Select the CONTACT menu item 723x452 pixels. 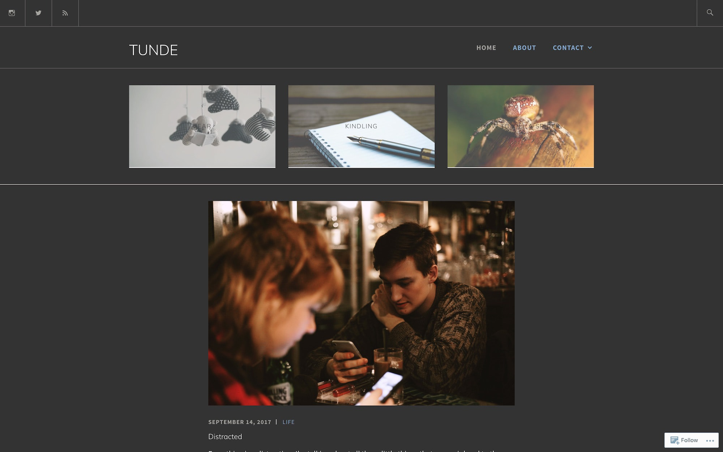tap(568, 48)
